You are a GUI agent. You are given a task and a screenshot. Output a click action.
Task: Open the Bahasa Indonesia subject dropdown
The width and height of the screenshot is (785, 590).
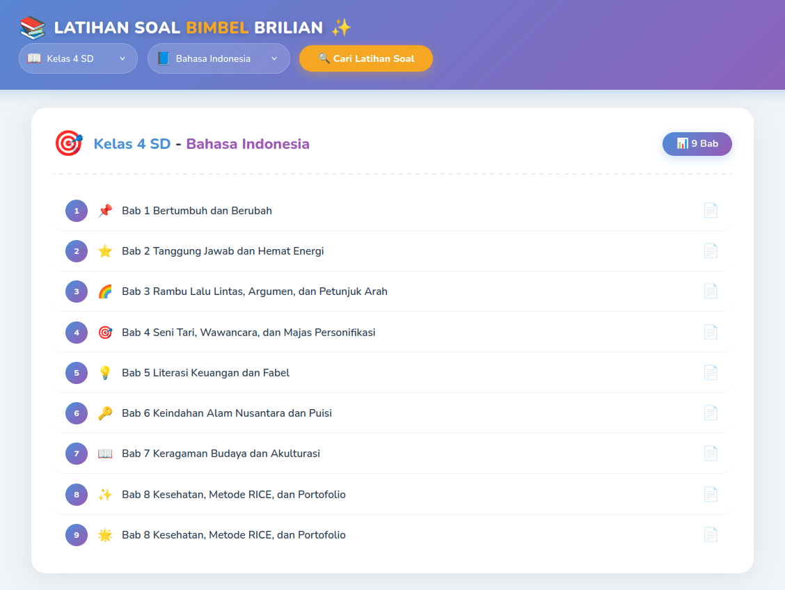tap(219, 58)
